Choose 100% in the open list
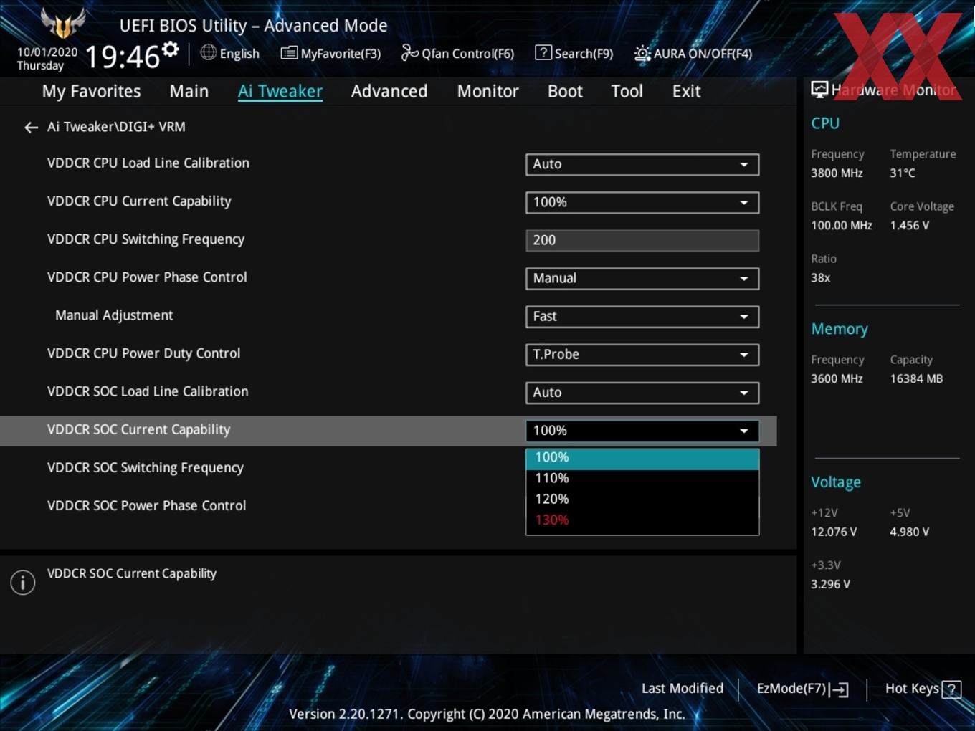975x731 pixels. point(642,459)
